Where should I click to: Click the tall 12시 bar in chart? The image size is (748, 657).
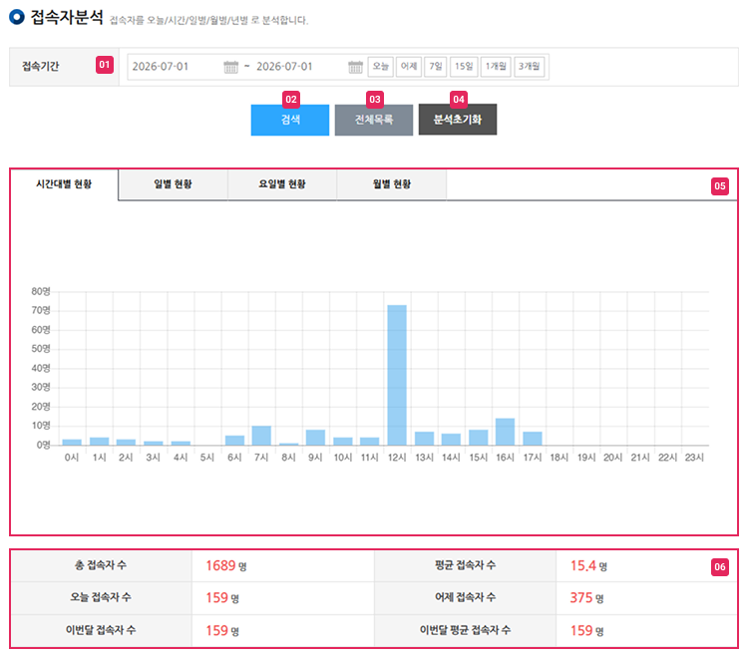pyautogui.click(x=397, y=375)
